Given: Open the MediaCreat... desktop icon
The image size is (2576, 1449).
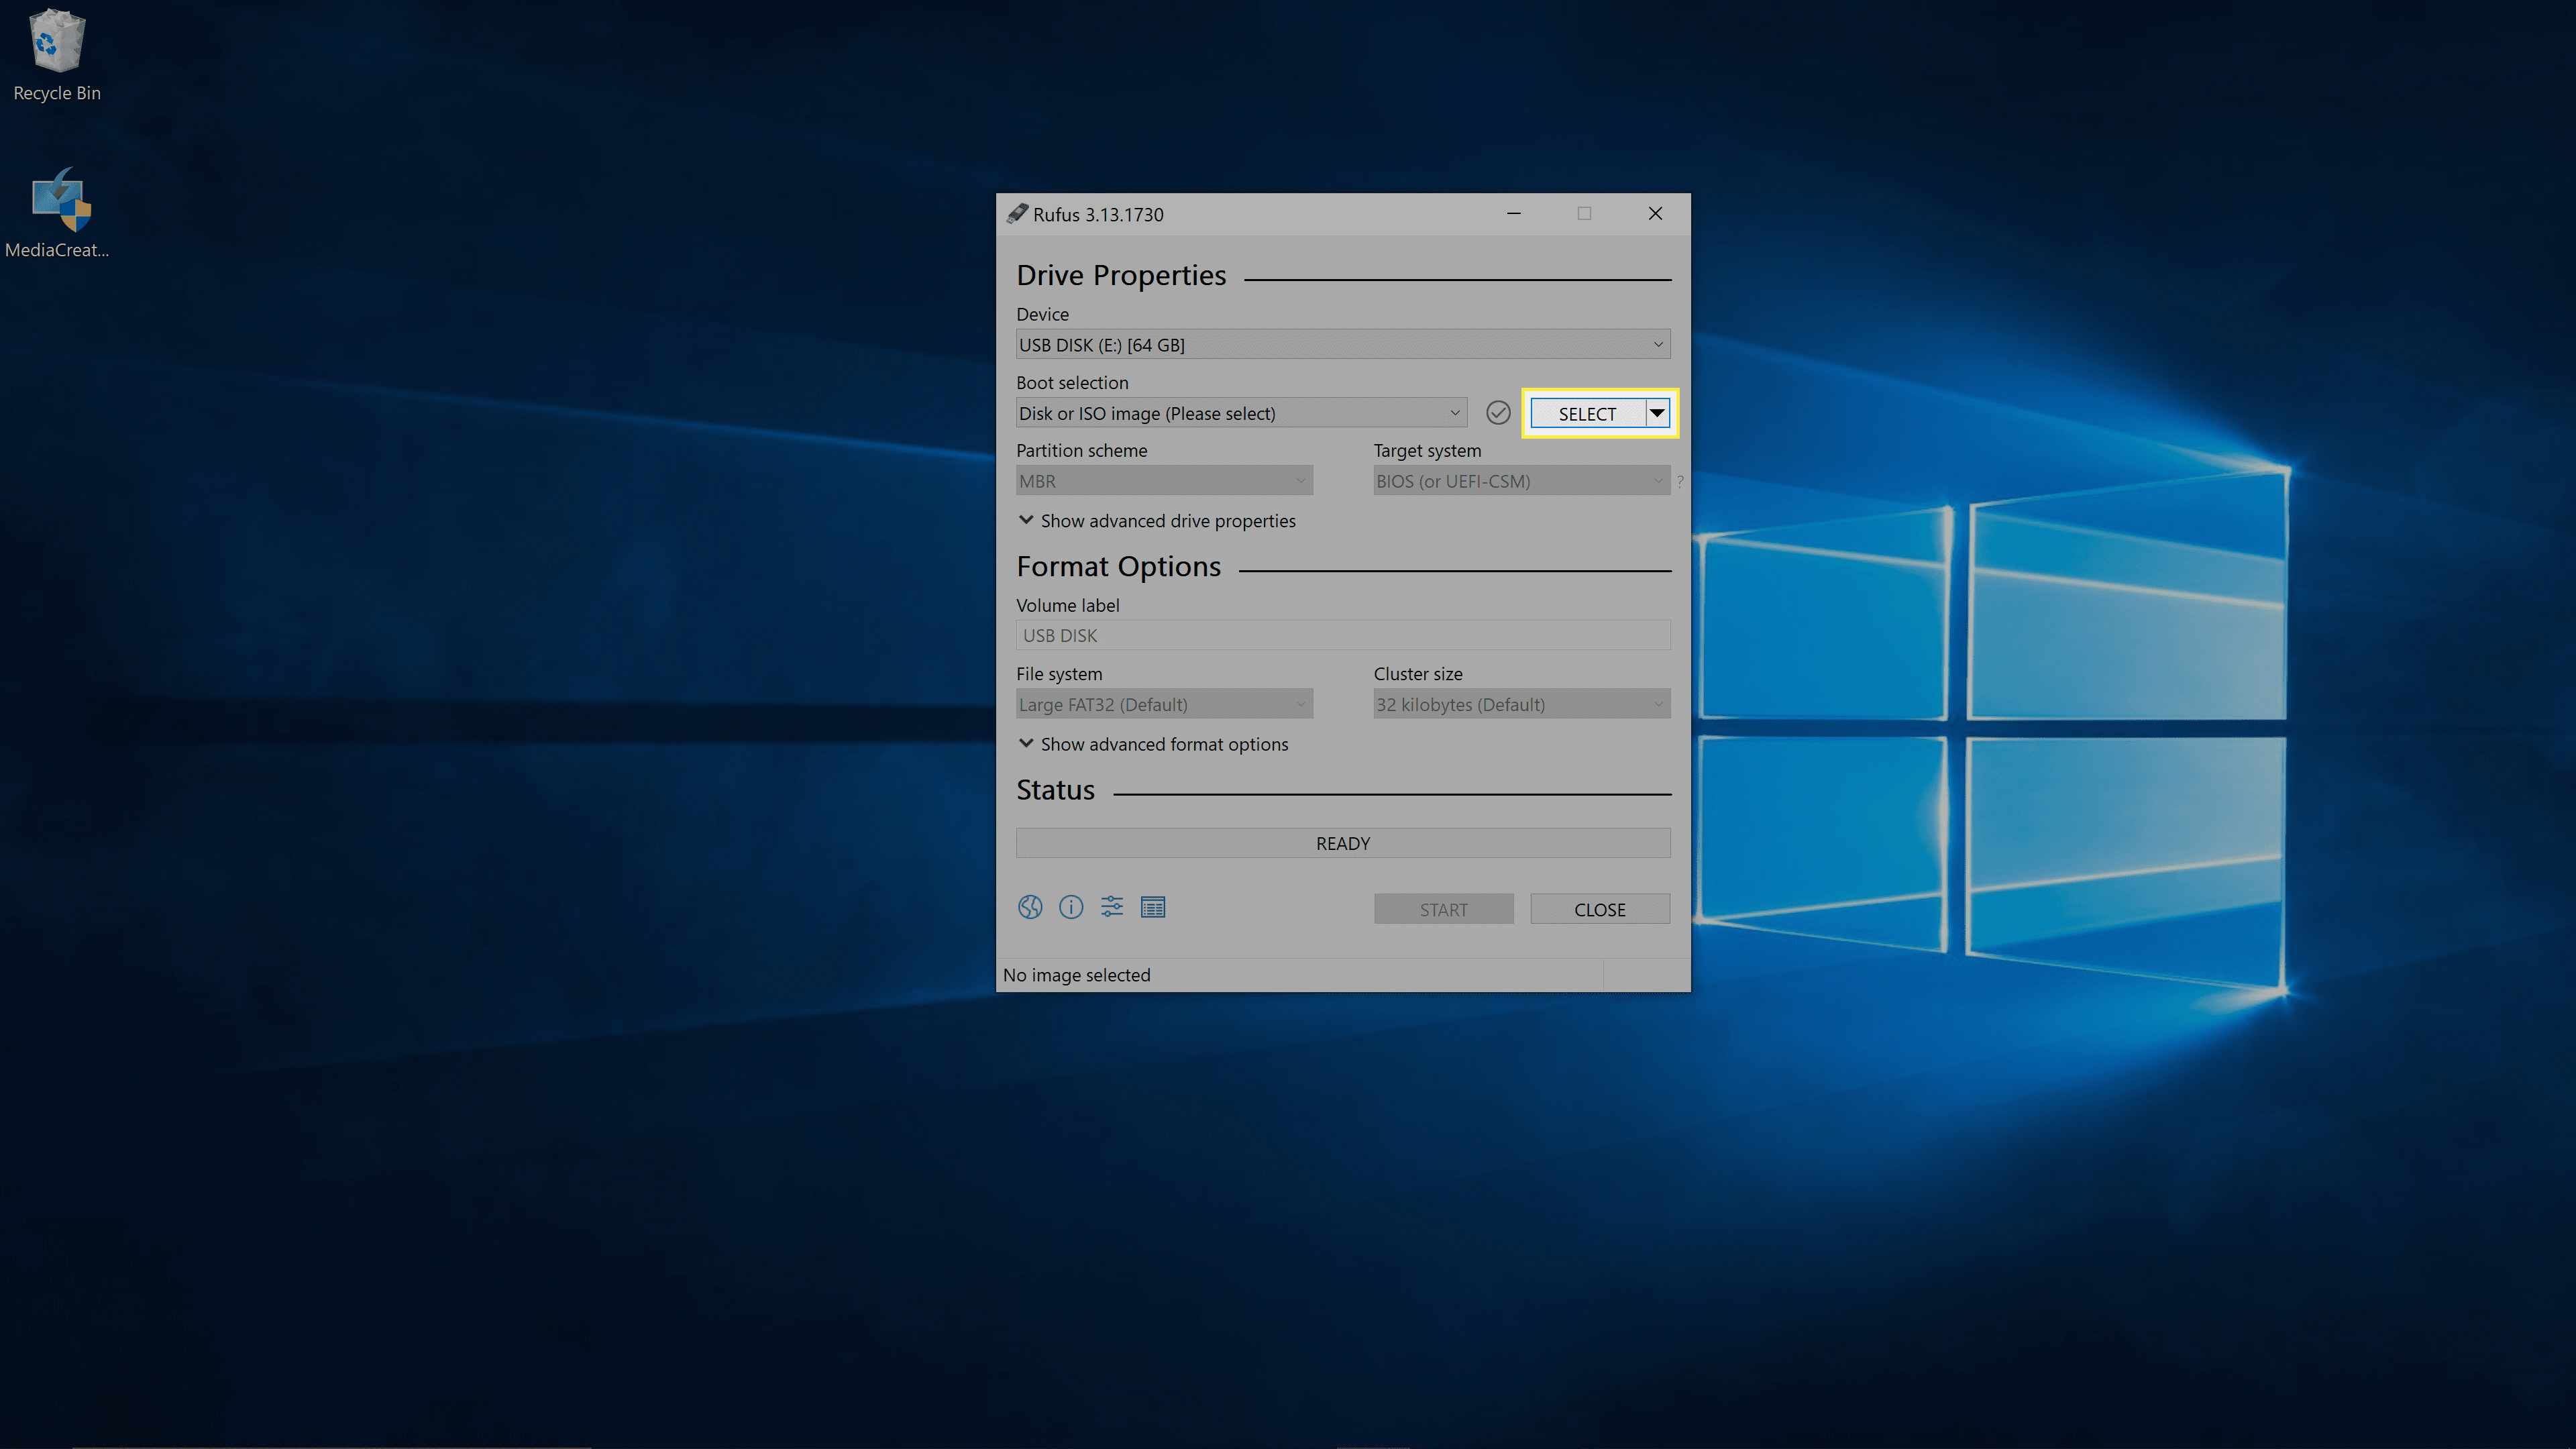Looking at the screenshot, I should coord(57,213).
